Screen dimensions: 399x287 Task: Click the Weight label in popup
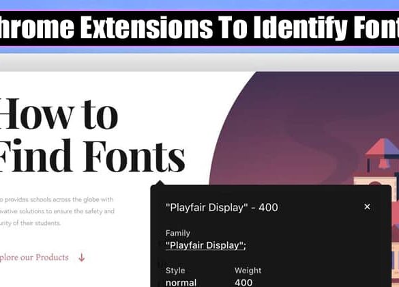pyautogui.click(x=248, y=271)
